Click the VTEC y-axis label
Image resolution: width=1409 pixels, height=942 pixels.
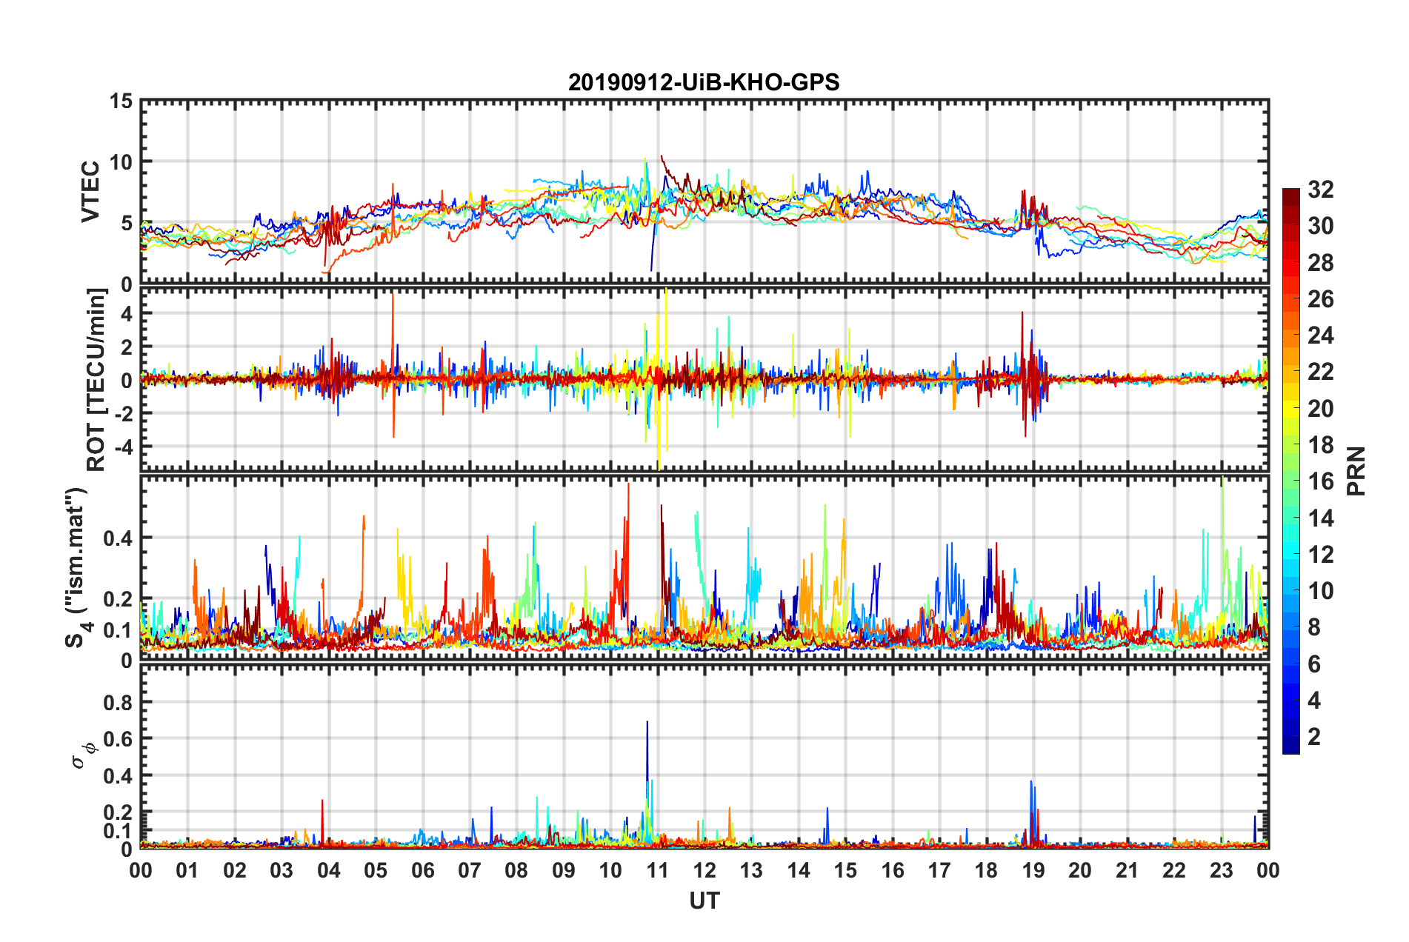[x=90, y=191]
